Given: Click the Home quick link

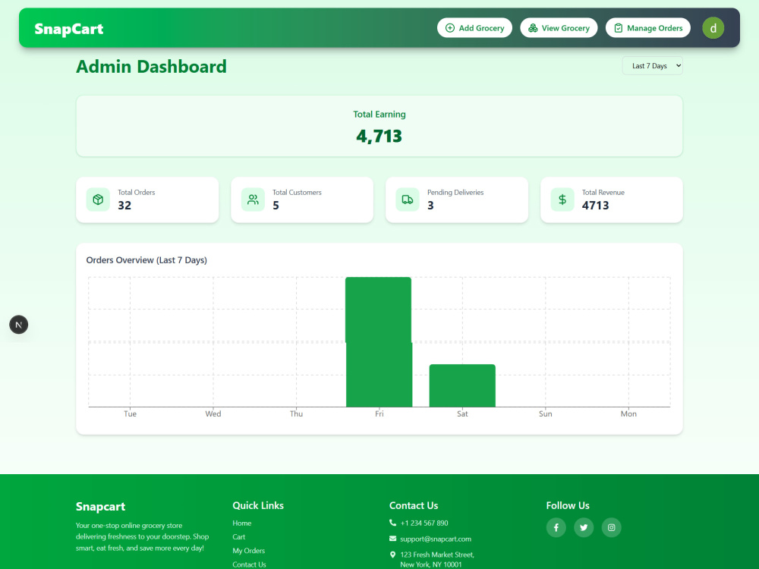Looking at the screenshot, I should (x=242, y=523).
